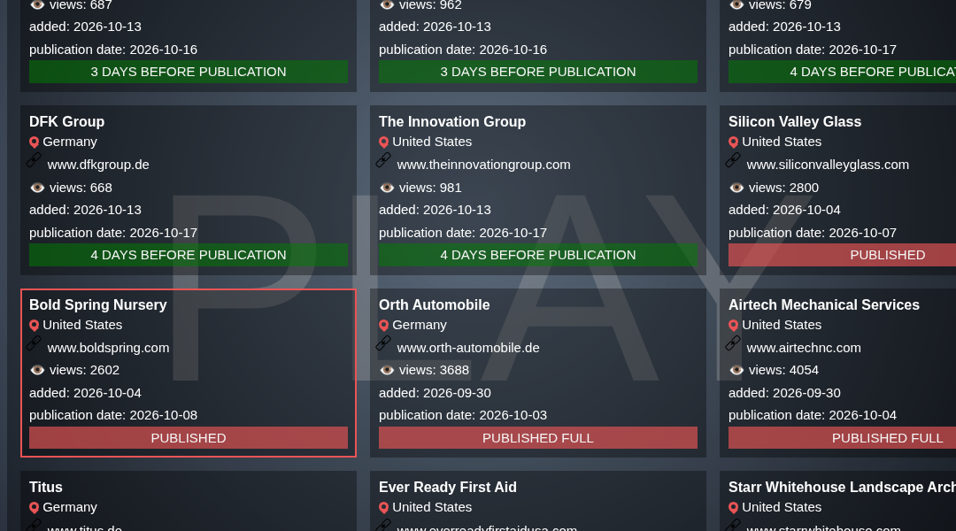Click 'publication date: 2026-10-08' on Bold Spring card

[113, 415]
